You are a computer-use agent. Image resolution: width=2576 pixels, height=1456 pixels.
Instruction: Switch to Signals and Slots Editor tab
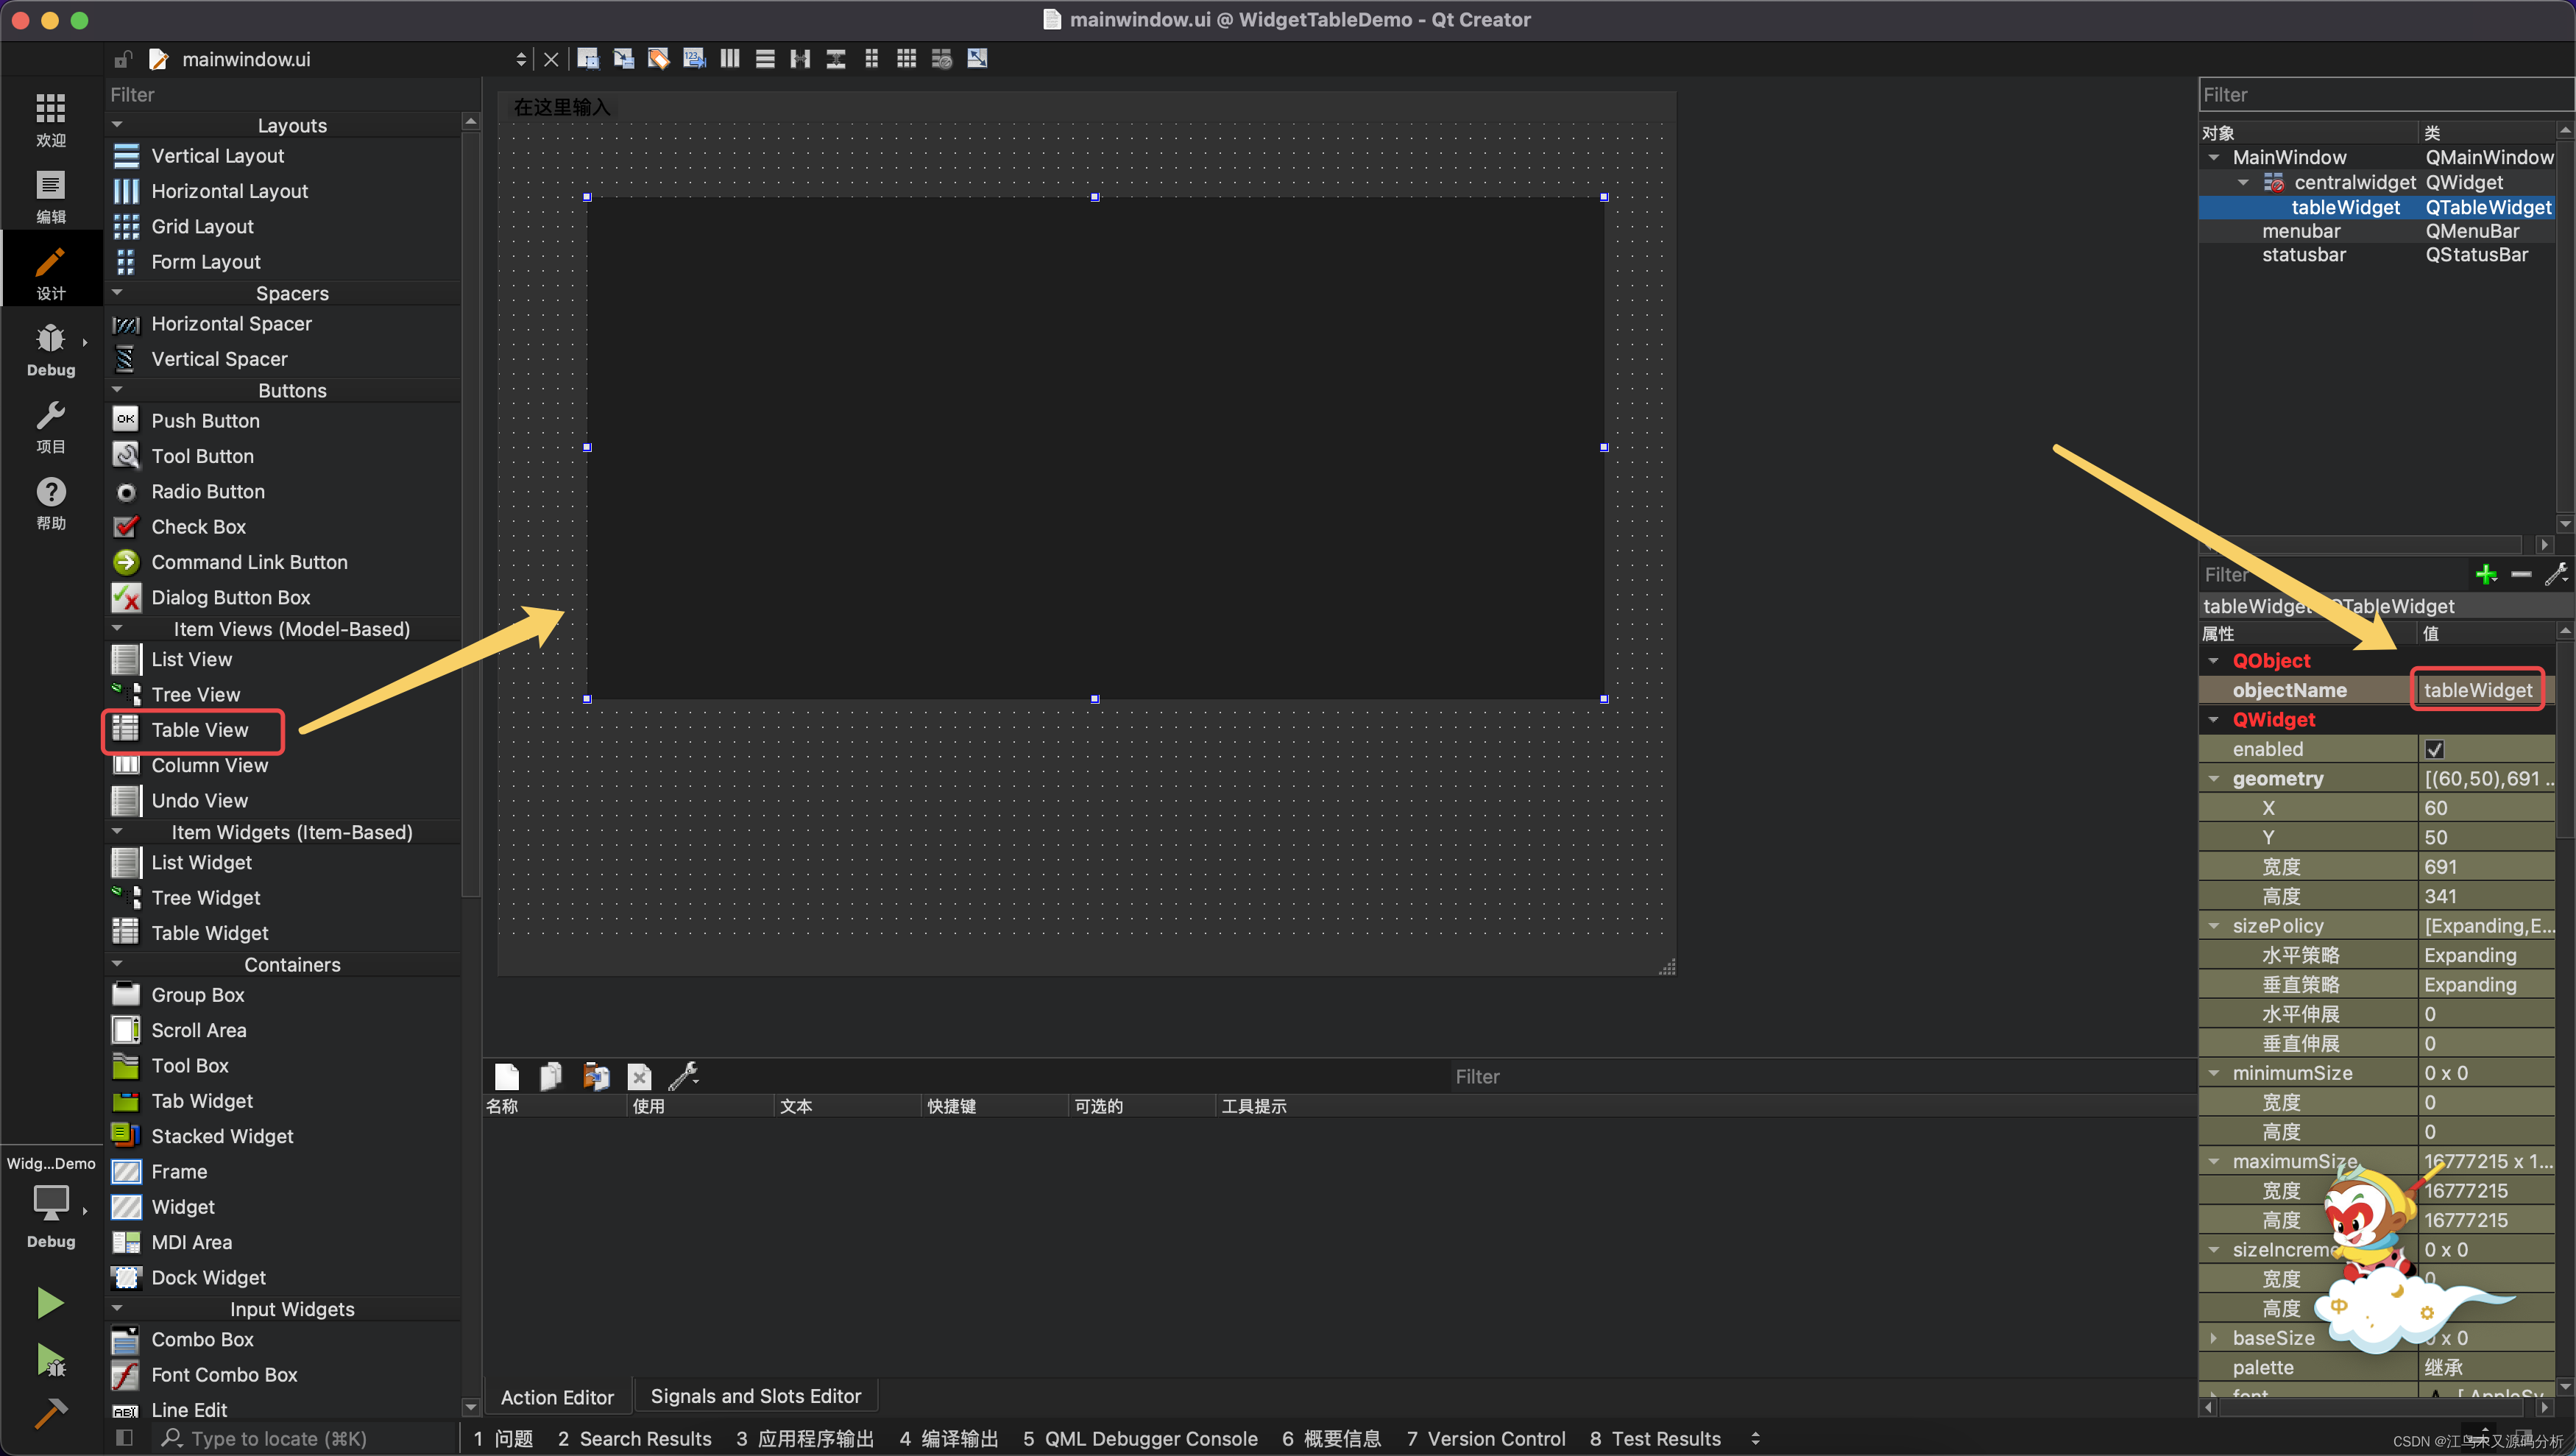755,1396
